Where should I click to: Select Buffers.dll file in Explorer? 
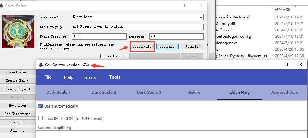click(224, 30)
